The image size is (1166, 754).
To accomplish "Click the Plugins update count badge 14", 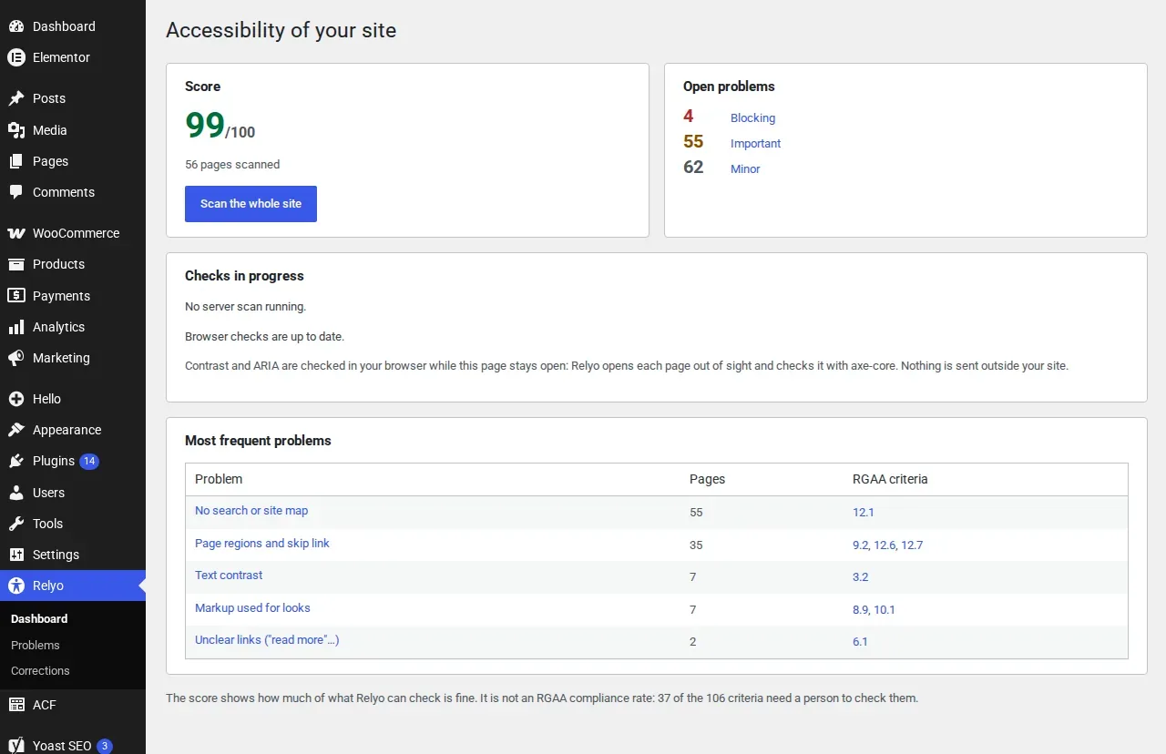I will pos(89,461).
